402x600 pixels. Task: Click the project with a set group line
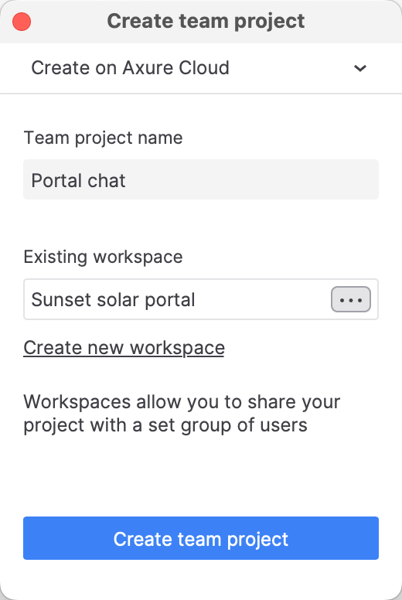click(x=165, y=425)
